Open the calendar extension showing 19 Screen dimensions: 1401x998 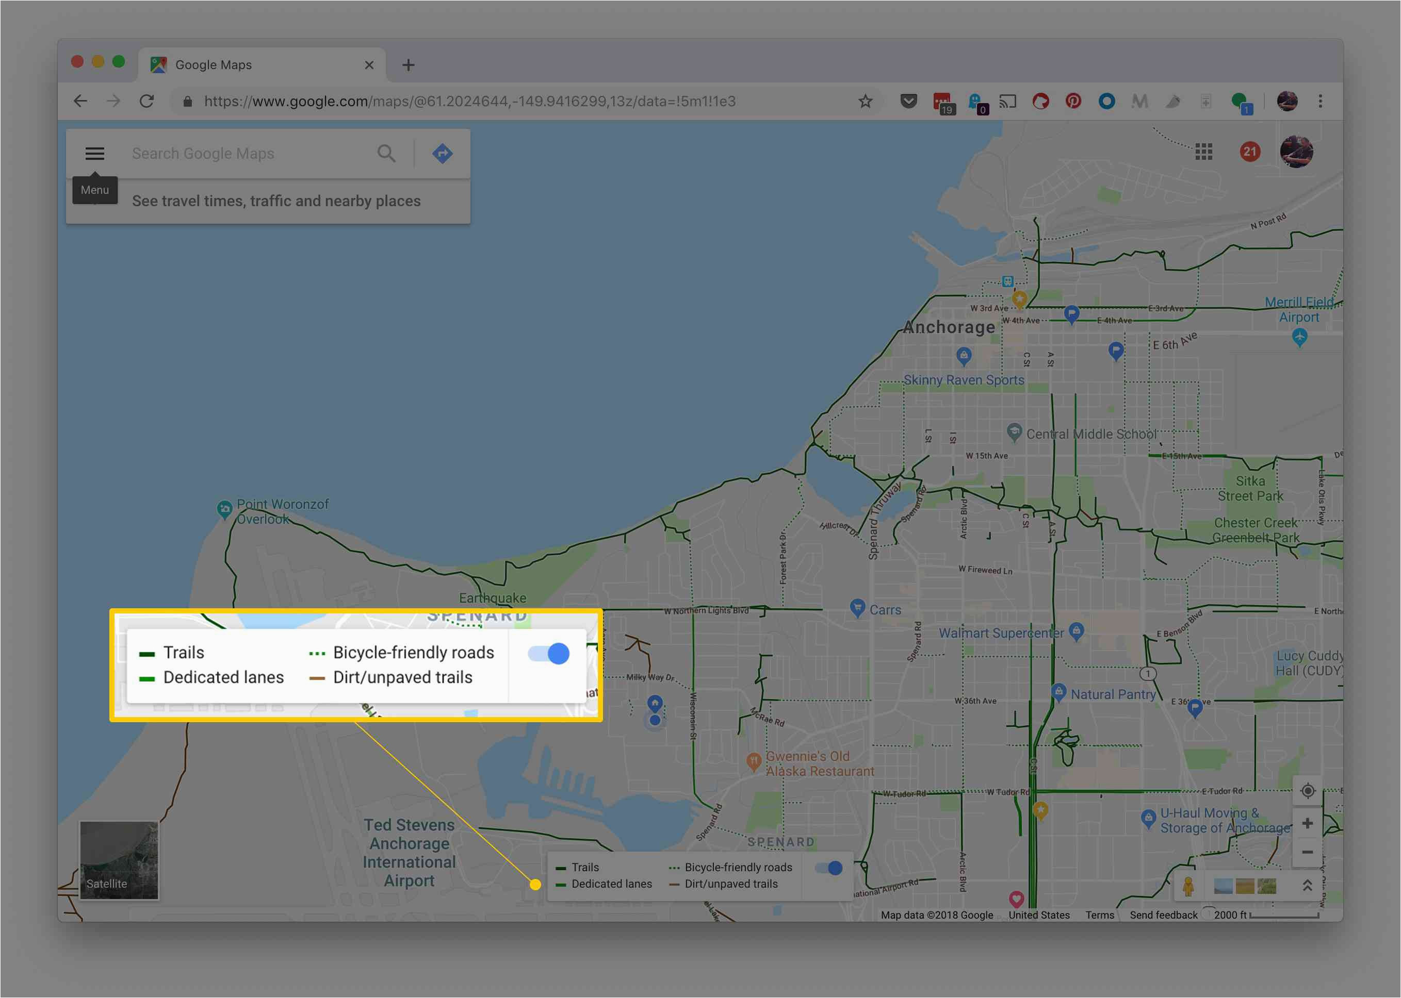pyautogui.click(x=943, y=103)
